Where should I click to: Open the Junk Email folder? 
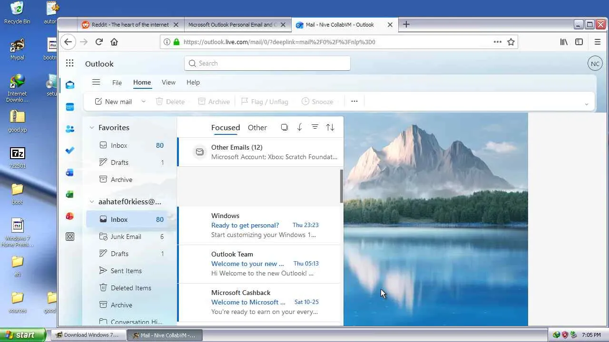[x=131, y=237]
